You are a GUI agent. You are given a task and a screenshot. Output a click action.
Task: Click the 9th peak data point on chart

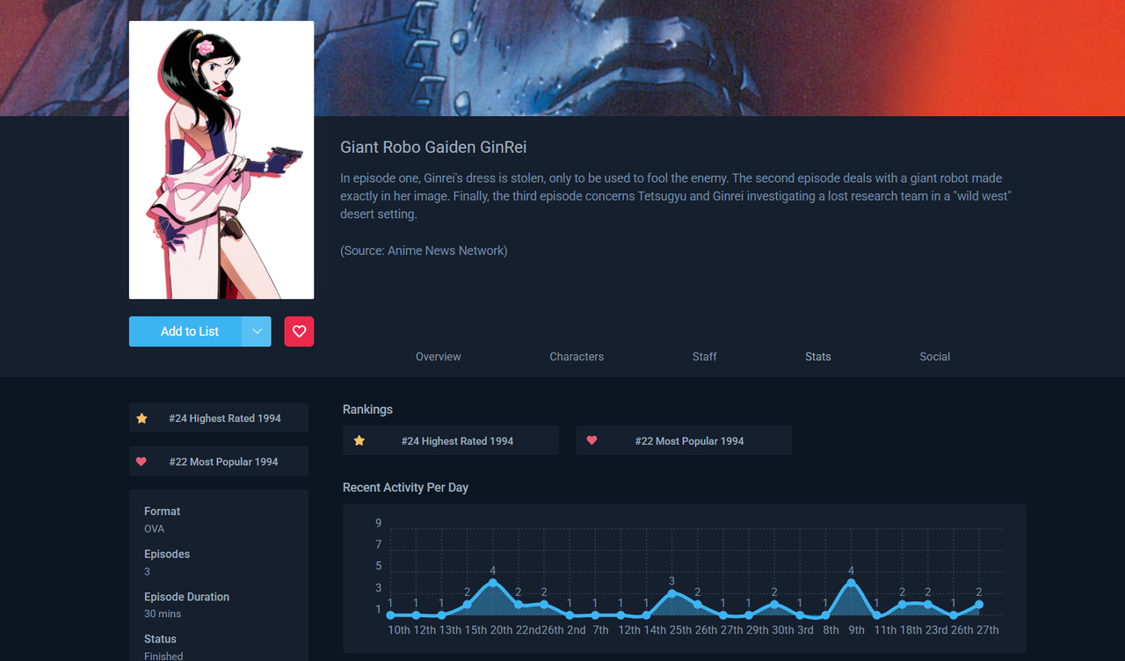851,583
